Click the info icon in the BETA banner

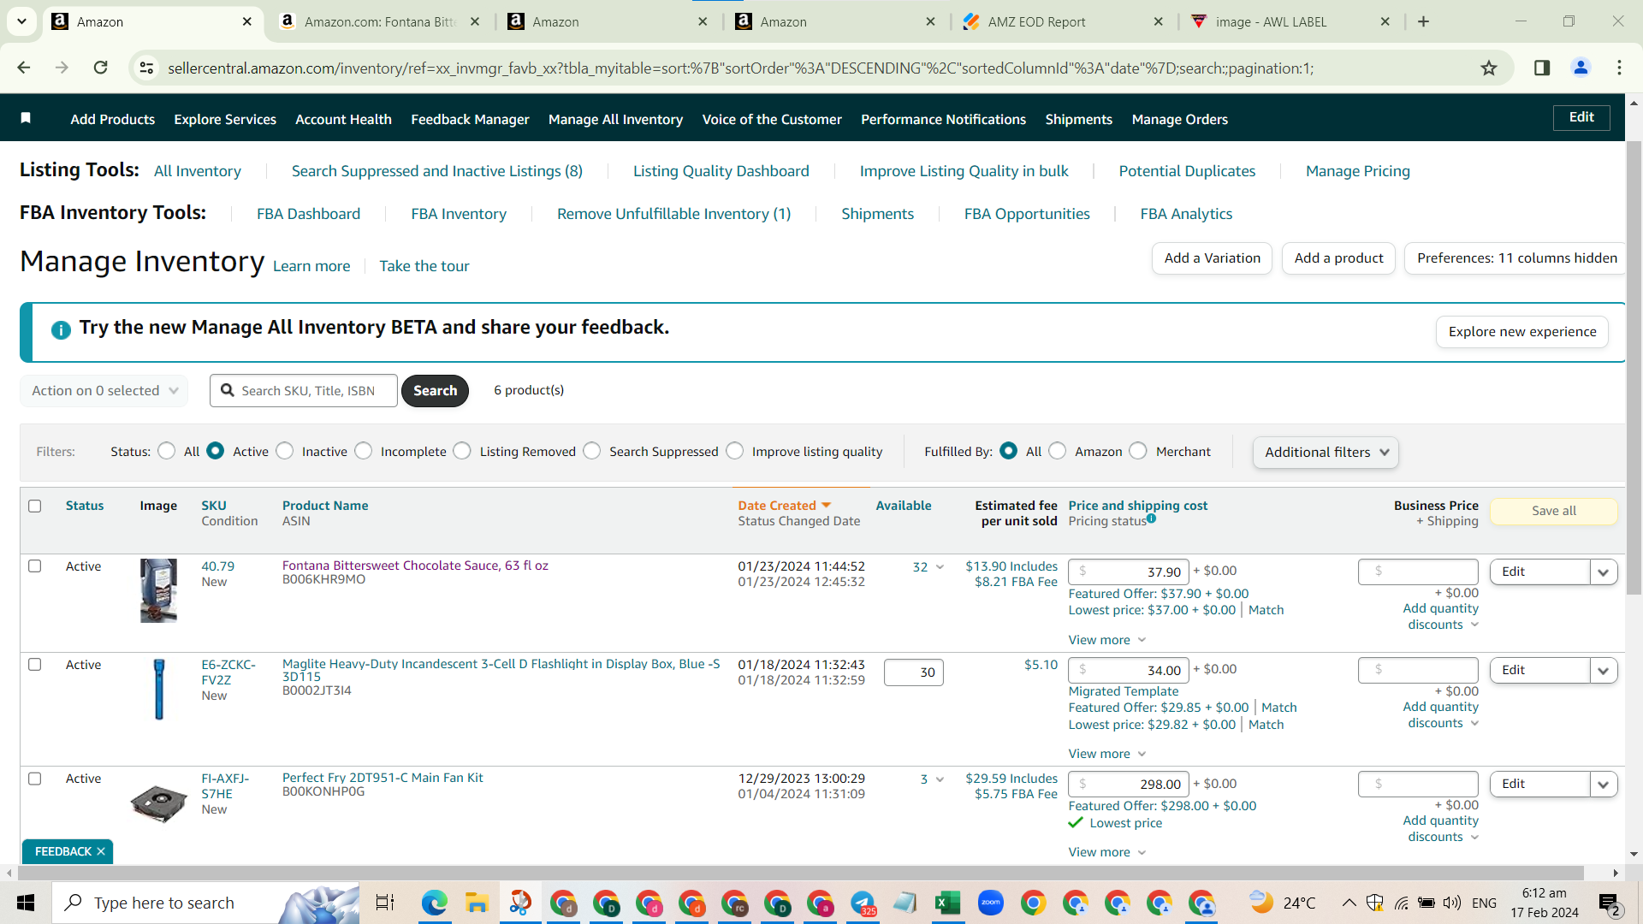61,329
